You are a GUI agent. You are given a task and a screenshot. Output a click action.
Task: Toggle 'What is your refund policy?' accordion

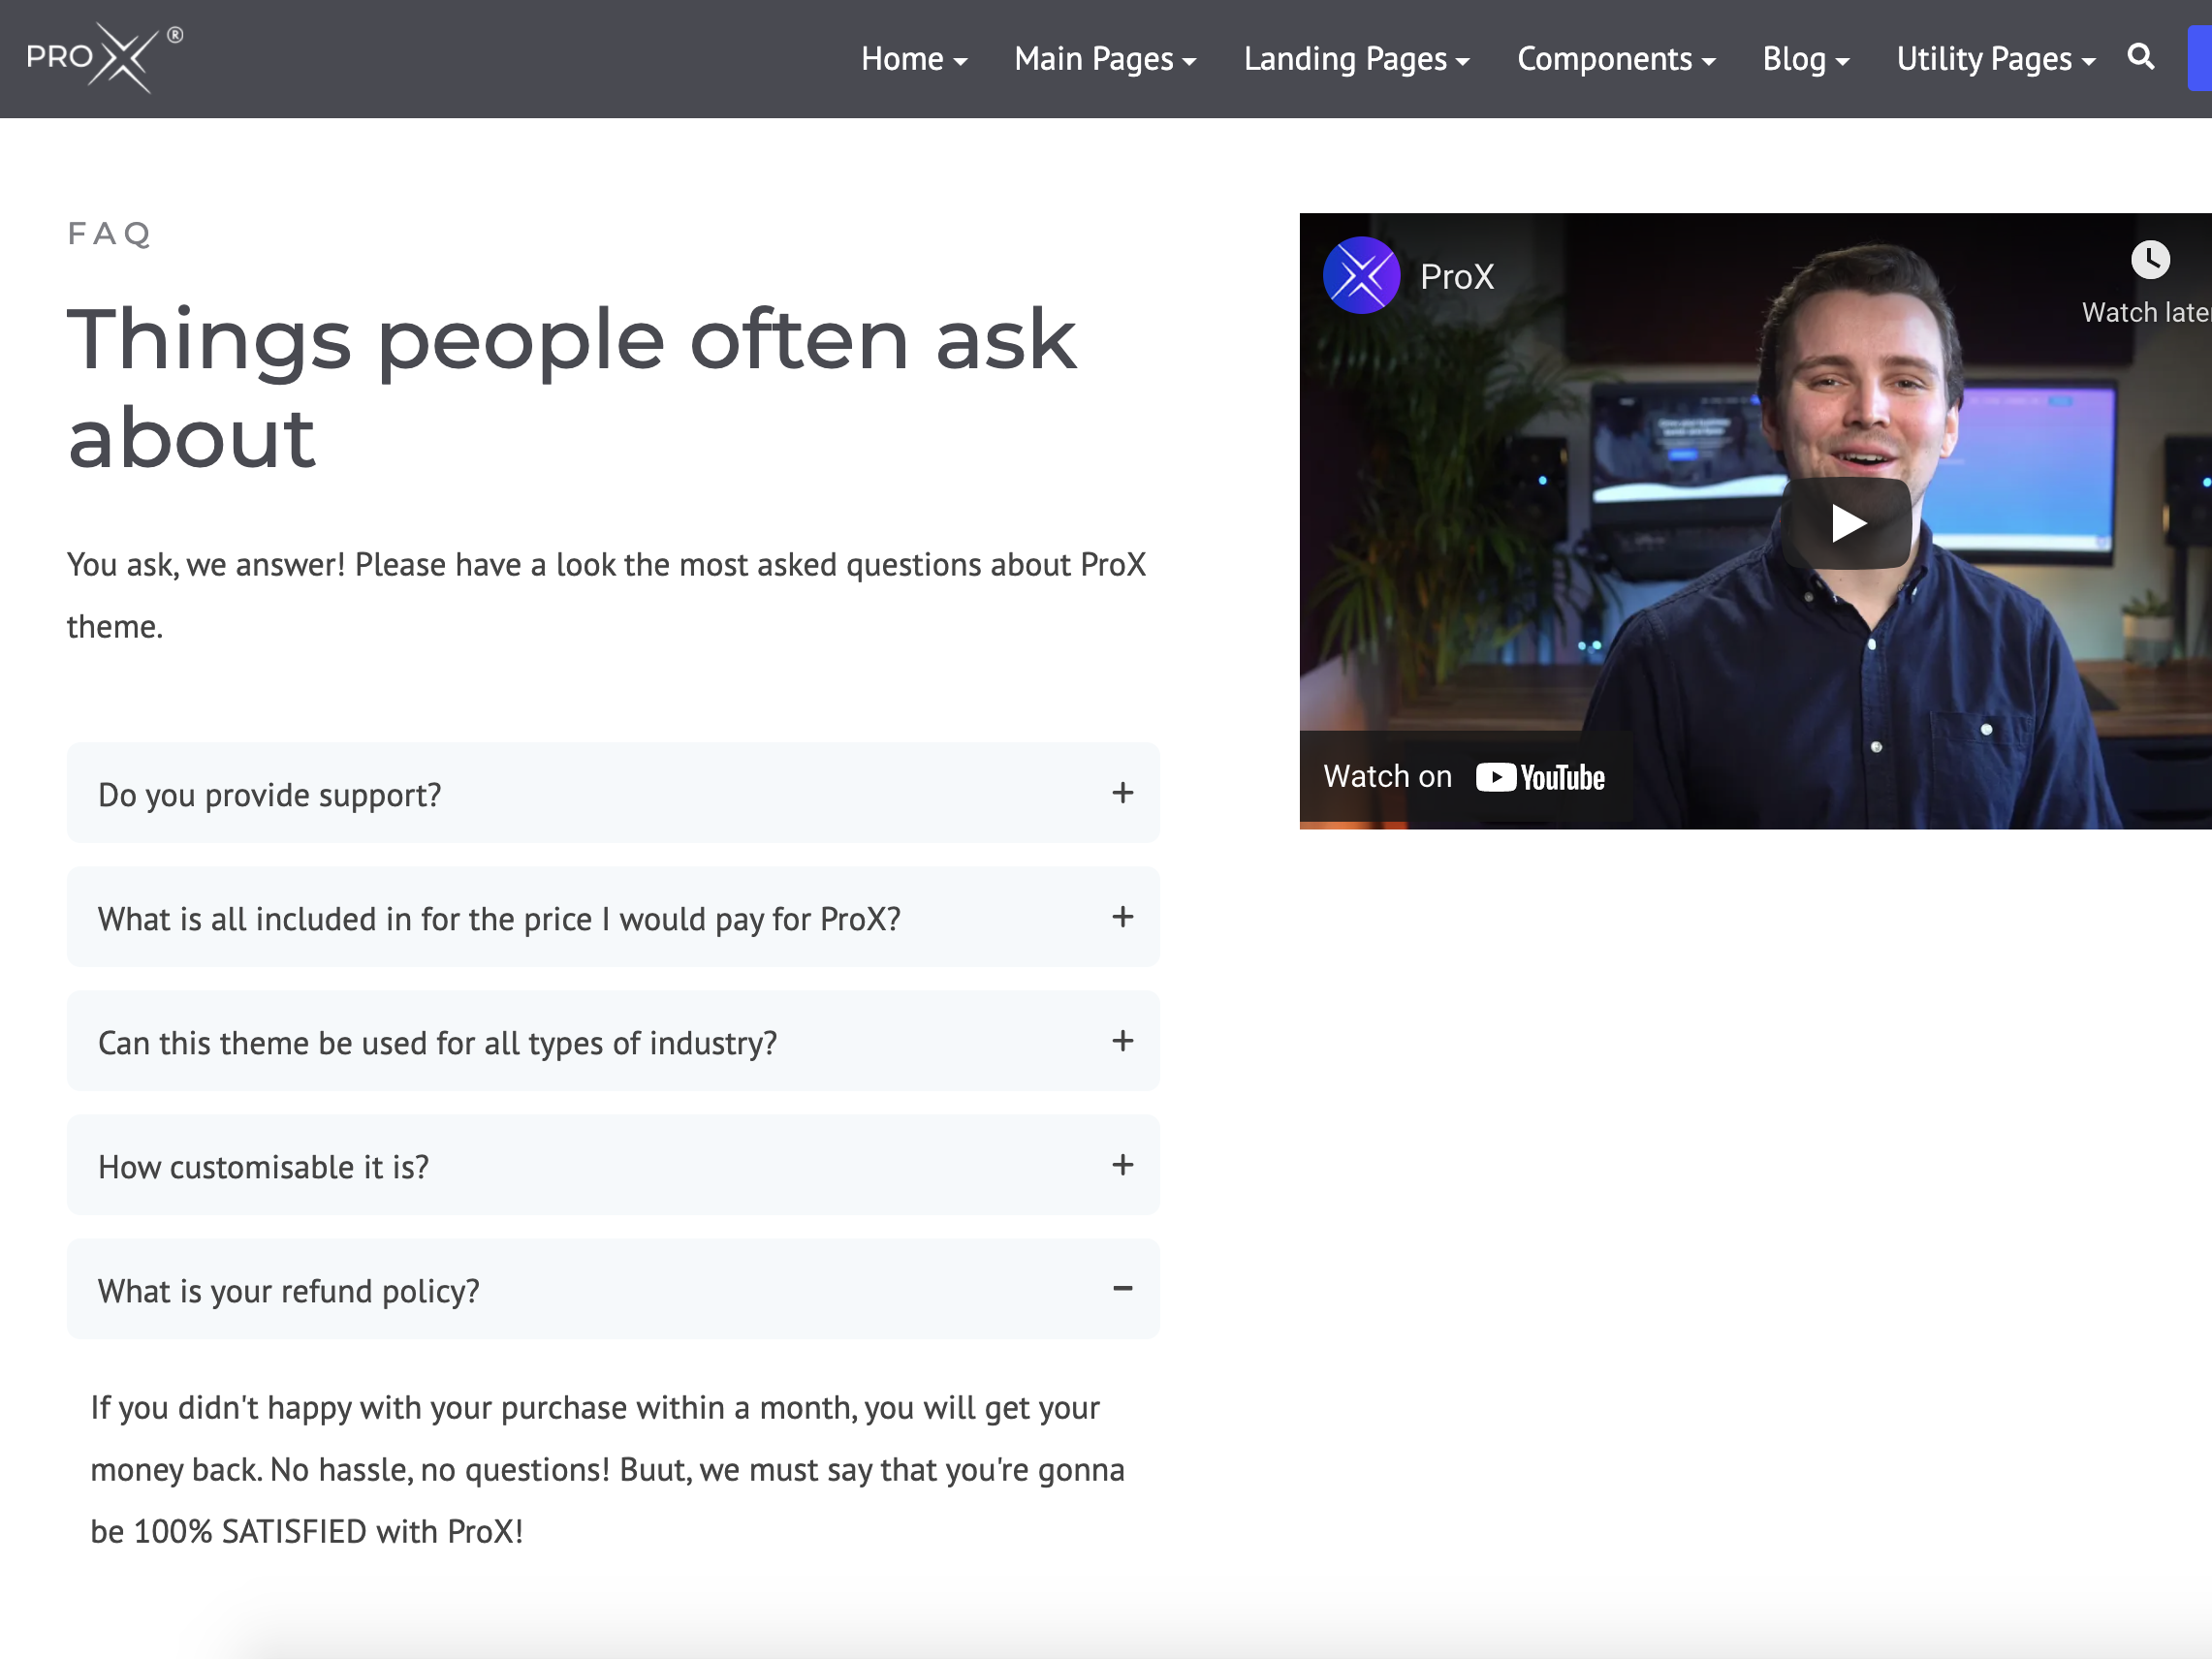click(x=289, y=1290)
